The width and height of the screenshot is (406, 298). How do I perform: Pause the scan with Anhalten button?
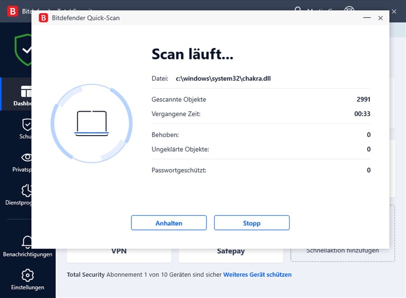coord(169,223)
